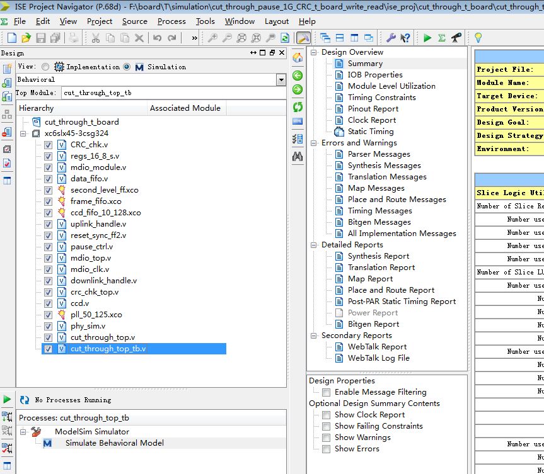Viewport: 544px width, 474px height.
Task: Open the Process menu
Action: tap(171, 21)
